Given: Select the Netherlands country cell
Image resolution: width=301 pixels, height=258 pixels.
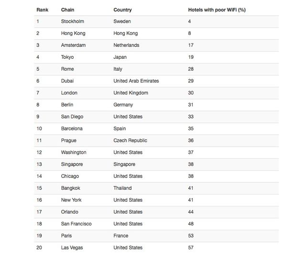Looking at the screenshot, I should pyautogui.click(x=126, y=45).
